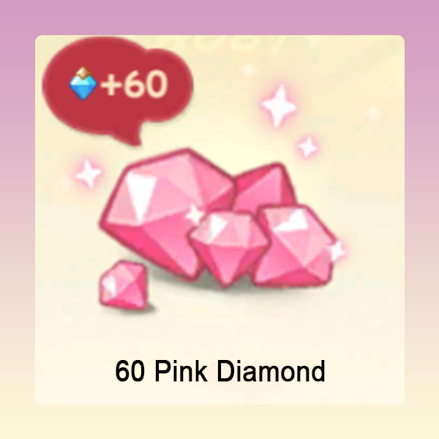Click the word Diamond in the title
439x439 pixels.
point(271,371)
